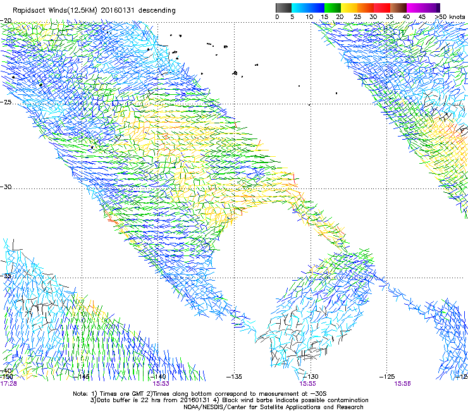The height and width of the screenshot is (411, 468).
Task: Click the title 'Rapidscat Winds(12.5KM) 20160131 descending'
Action: [94, 11]
